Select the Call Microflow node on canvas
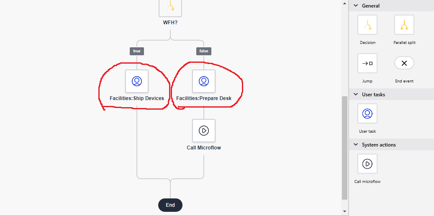This screenshot has height=216, width=434. tap(204, 131)
